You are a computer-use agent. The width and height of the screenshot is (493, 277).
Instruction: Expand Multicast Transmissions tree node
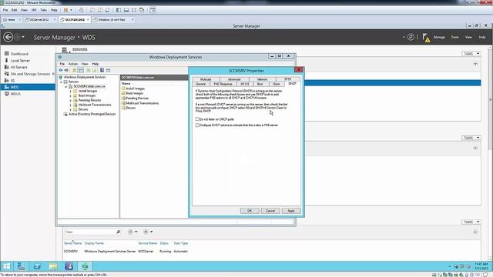click(x=70, y=105)
